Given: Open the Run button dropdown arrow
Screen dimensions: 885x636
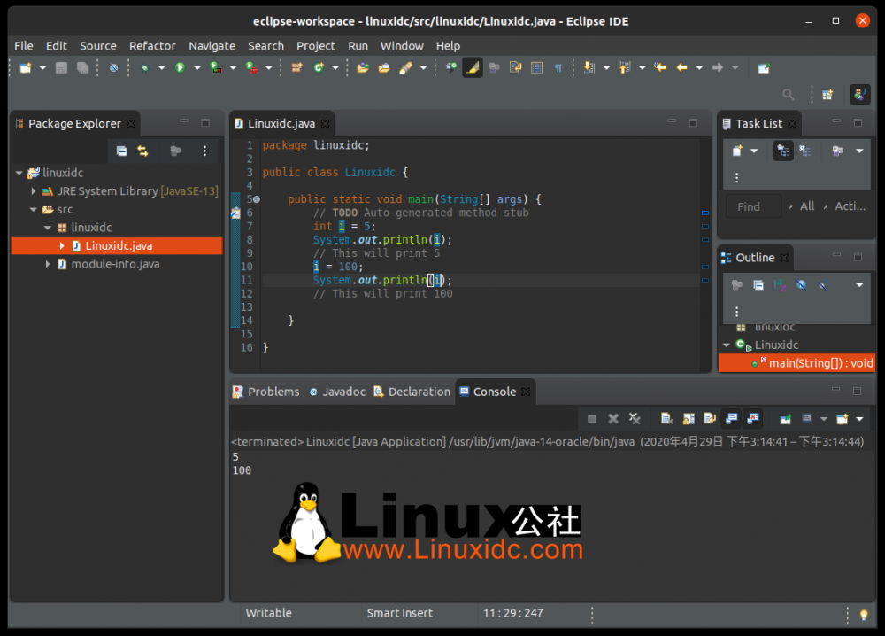Looking at the screenshot, I should [196, 68].
